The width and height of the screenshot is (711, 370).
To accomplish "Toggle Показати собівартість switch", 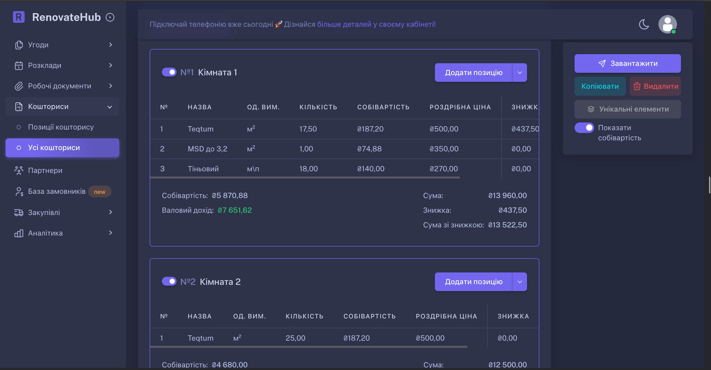I will click(584, 128).
